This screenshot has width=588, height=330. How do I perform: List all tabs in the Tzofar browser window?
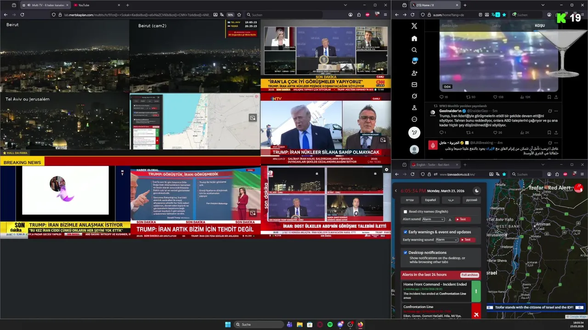click(542, 165)
